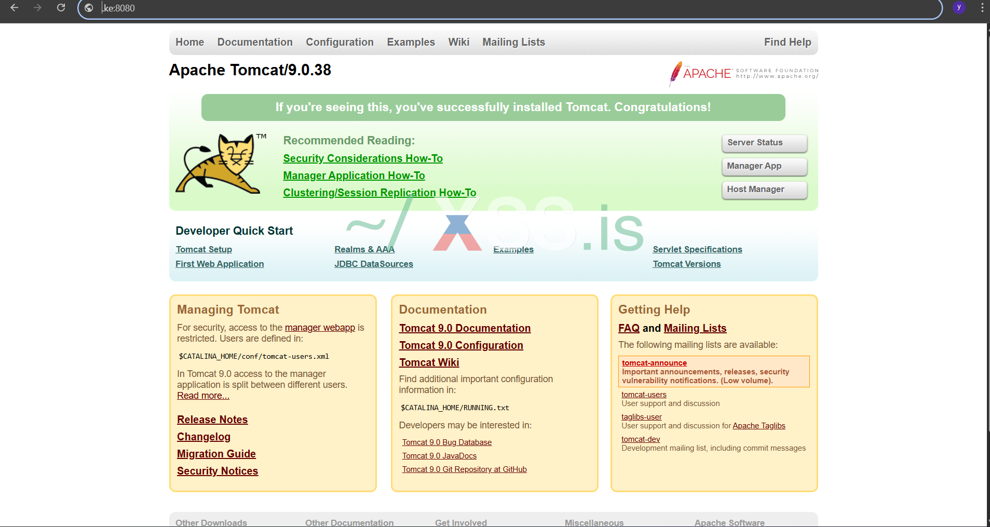Open Servlet Specifications link
990x527 pixels.
pos(697,249)
